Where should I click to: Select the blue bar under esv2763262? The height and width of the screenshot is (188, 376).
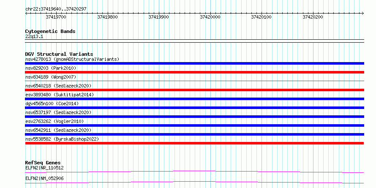(194, 125)
